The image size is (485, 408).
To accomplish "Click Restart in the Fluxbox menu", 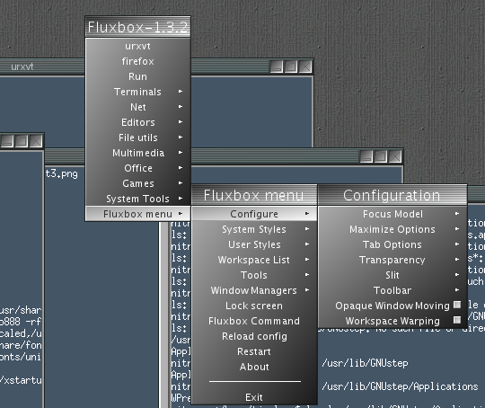I will click(x=254, y=351).
